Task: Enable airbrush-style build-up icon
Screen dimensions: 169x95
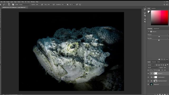Action: pos(54,5)
